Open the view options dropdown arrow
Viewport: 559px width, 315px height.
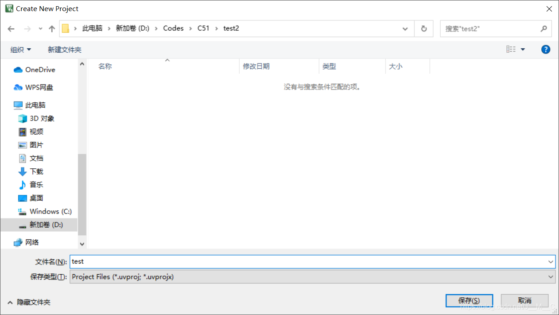(x=523, y=49)
